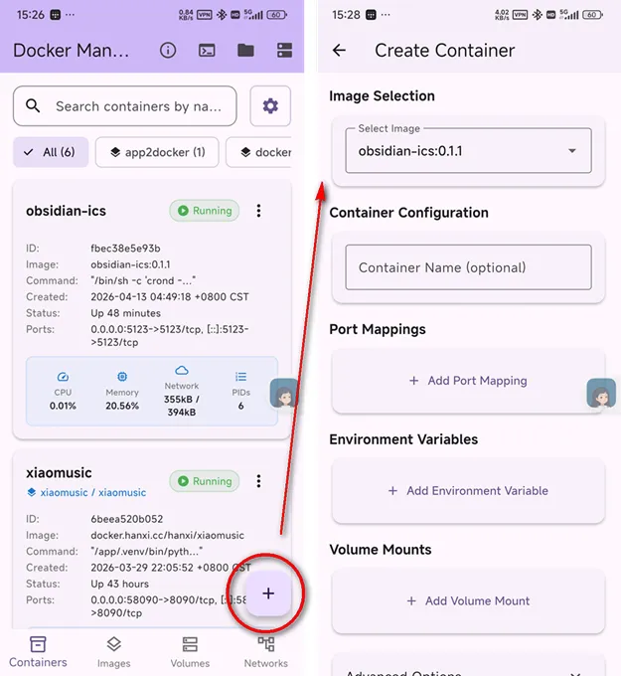Open the gear settings button beside search

270,106
